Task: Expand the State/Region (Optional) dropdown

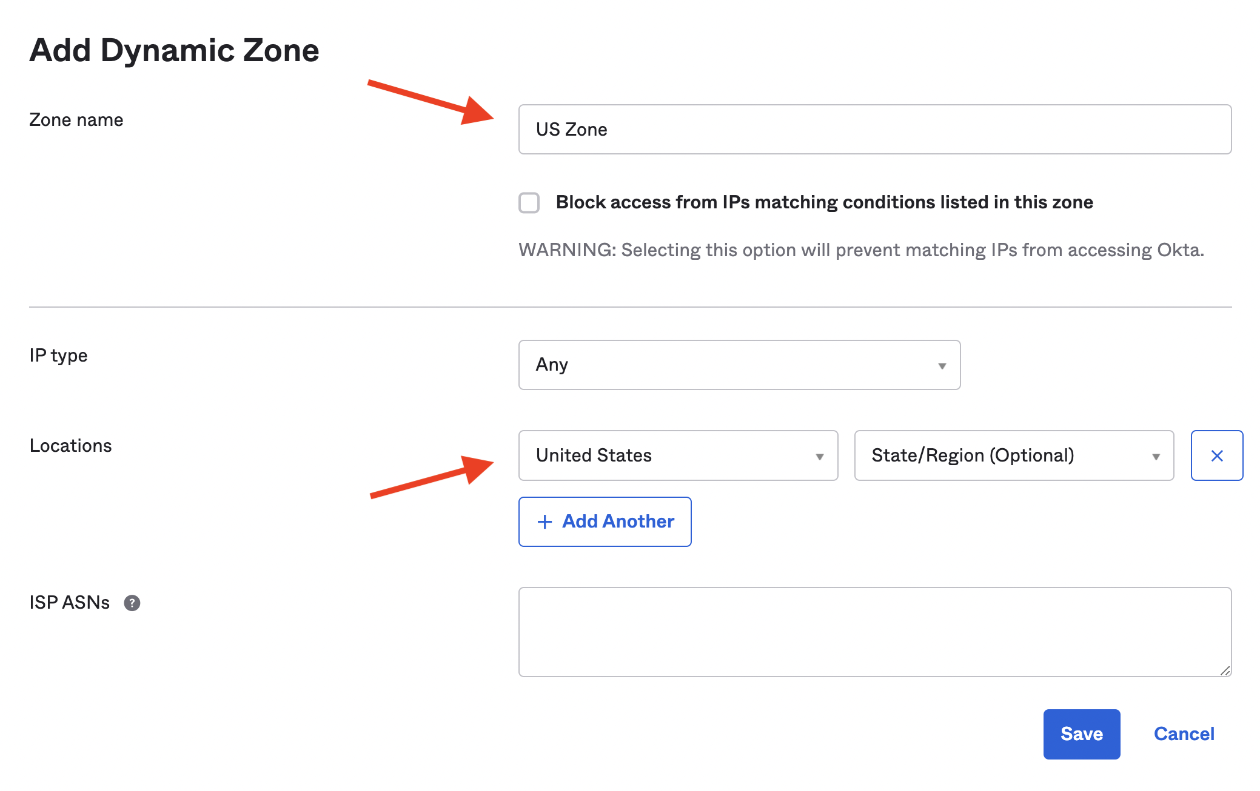Action: click(x=1013, y=455)
